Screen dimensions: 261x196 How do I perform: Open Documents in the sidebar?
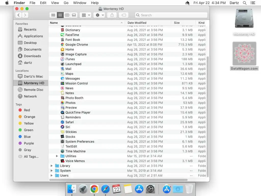pyautogui.click(x=31, y=50)
